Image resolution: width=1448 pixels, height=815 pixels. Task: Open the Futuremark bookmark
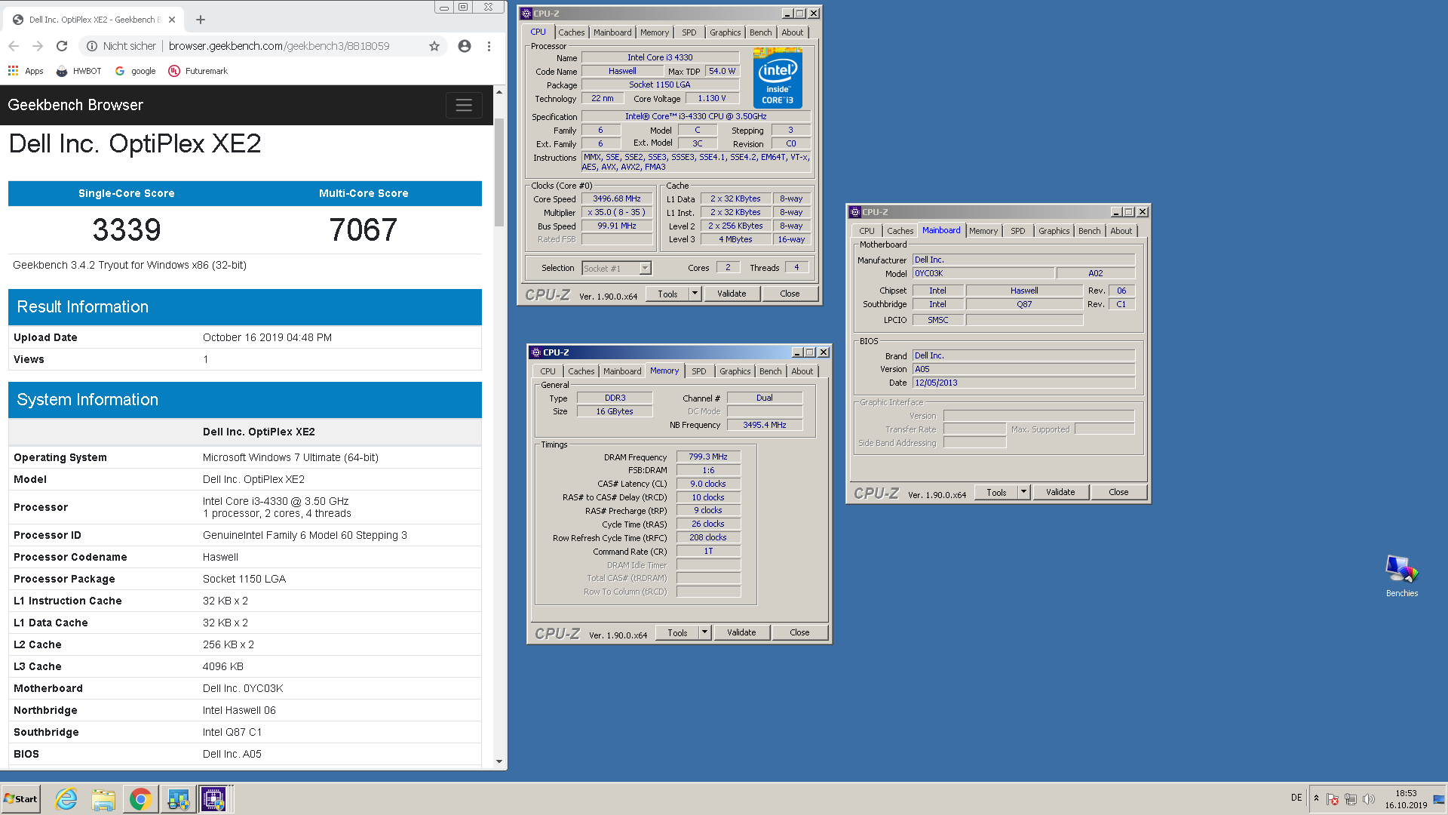click(x=198, y=71)
